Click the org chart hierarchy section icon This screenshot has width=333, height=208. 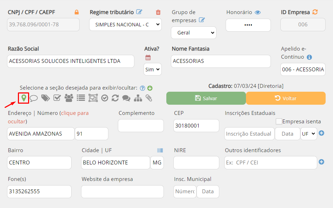[x=138, y=98]
